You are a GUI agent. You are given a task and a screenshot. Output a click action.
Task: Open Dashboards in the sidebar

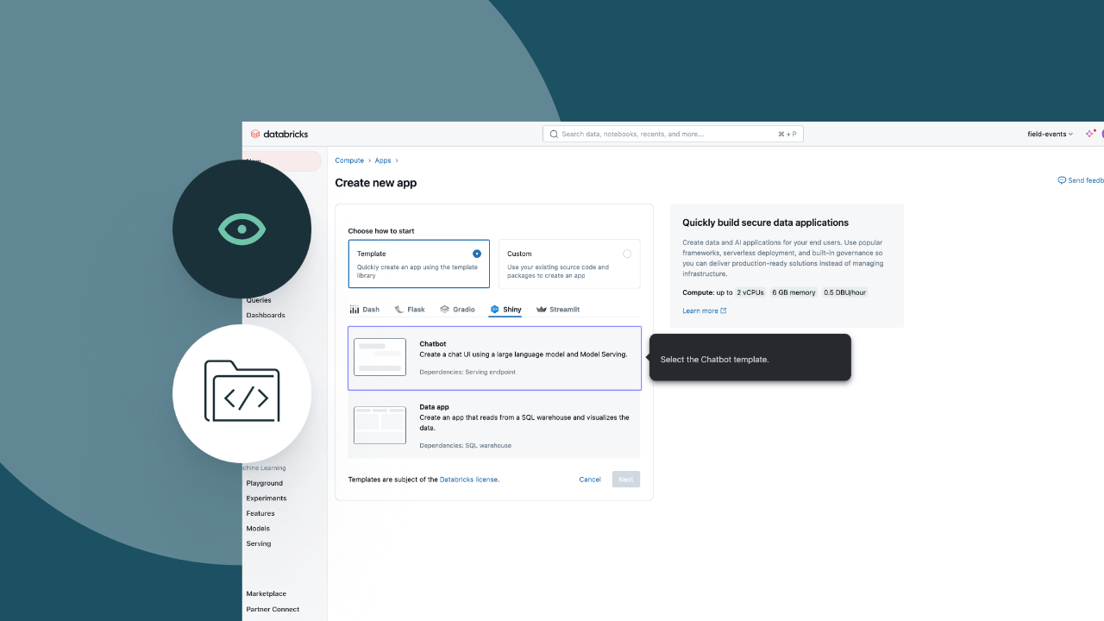point(266,315)
